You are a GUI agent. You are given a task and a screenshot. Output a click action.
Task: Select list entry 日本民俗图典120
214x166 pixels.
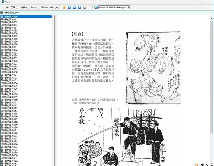26,127
